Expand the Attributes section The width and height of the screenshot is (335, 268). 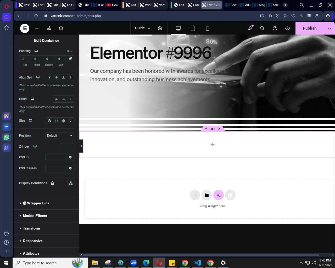click(x=47, y=253)
